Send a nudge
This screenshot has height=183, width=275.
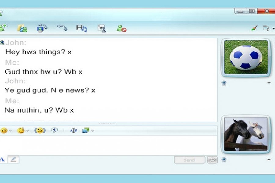(40, 131)
